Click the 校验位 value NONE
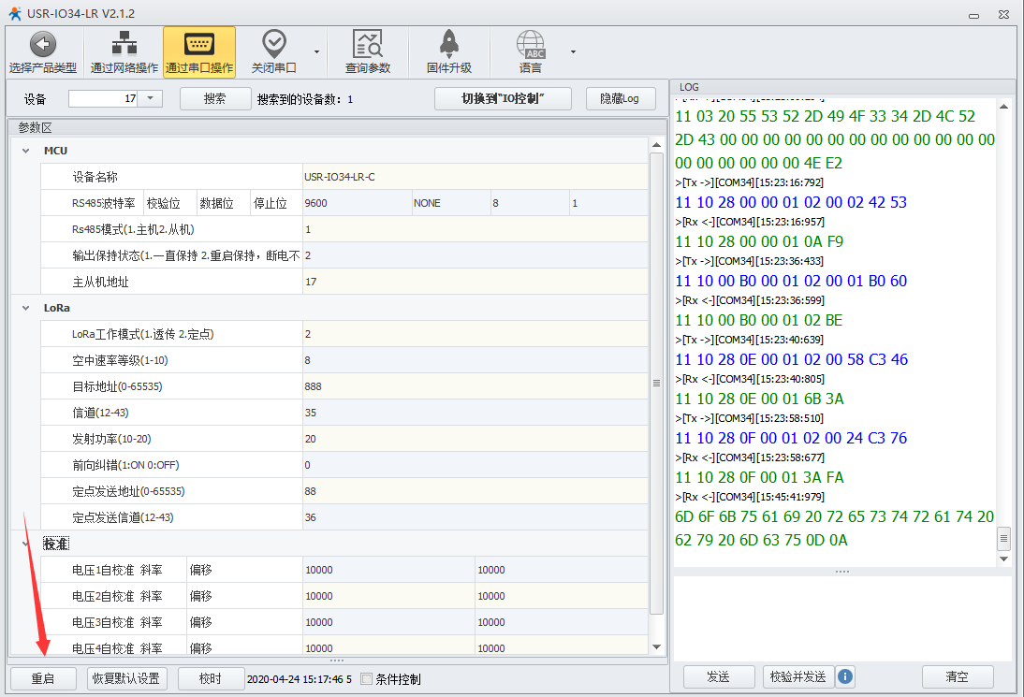The image size is (1024, 697). pyautogui.click(x=450, y=203)
